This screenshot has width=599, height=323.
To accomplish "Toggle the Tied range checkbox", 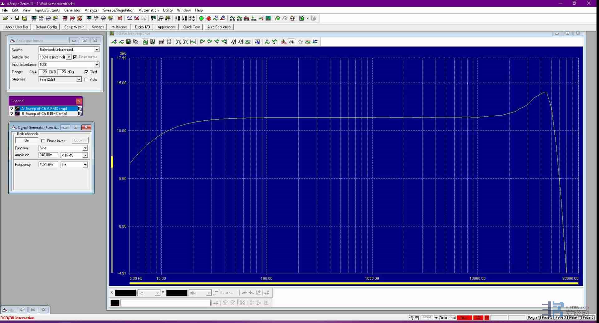I will [86, 72].
